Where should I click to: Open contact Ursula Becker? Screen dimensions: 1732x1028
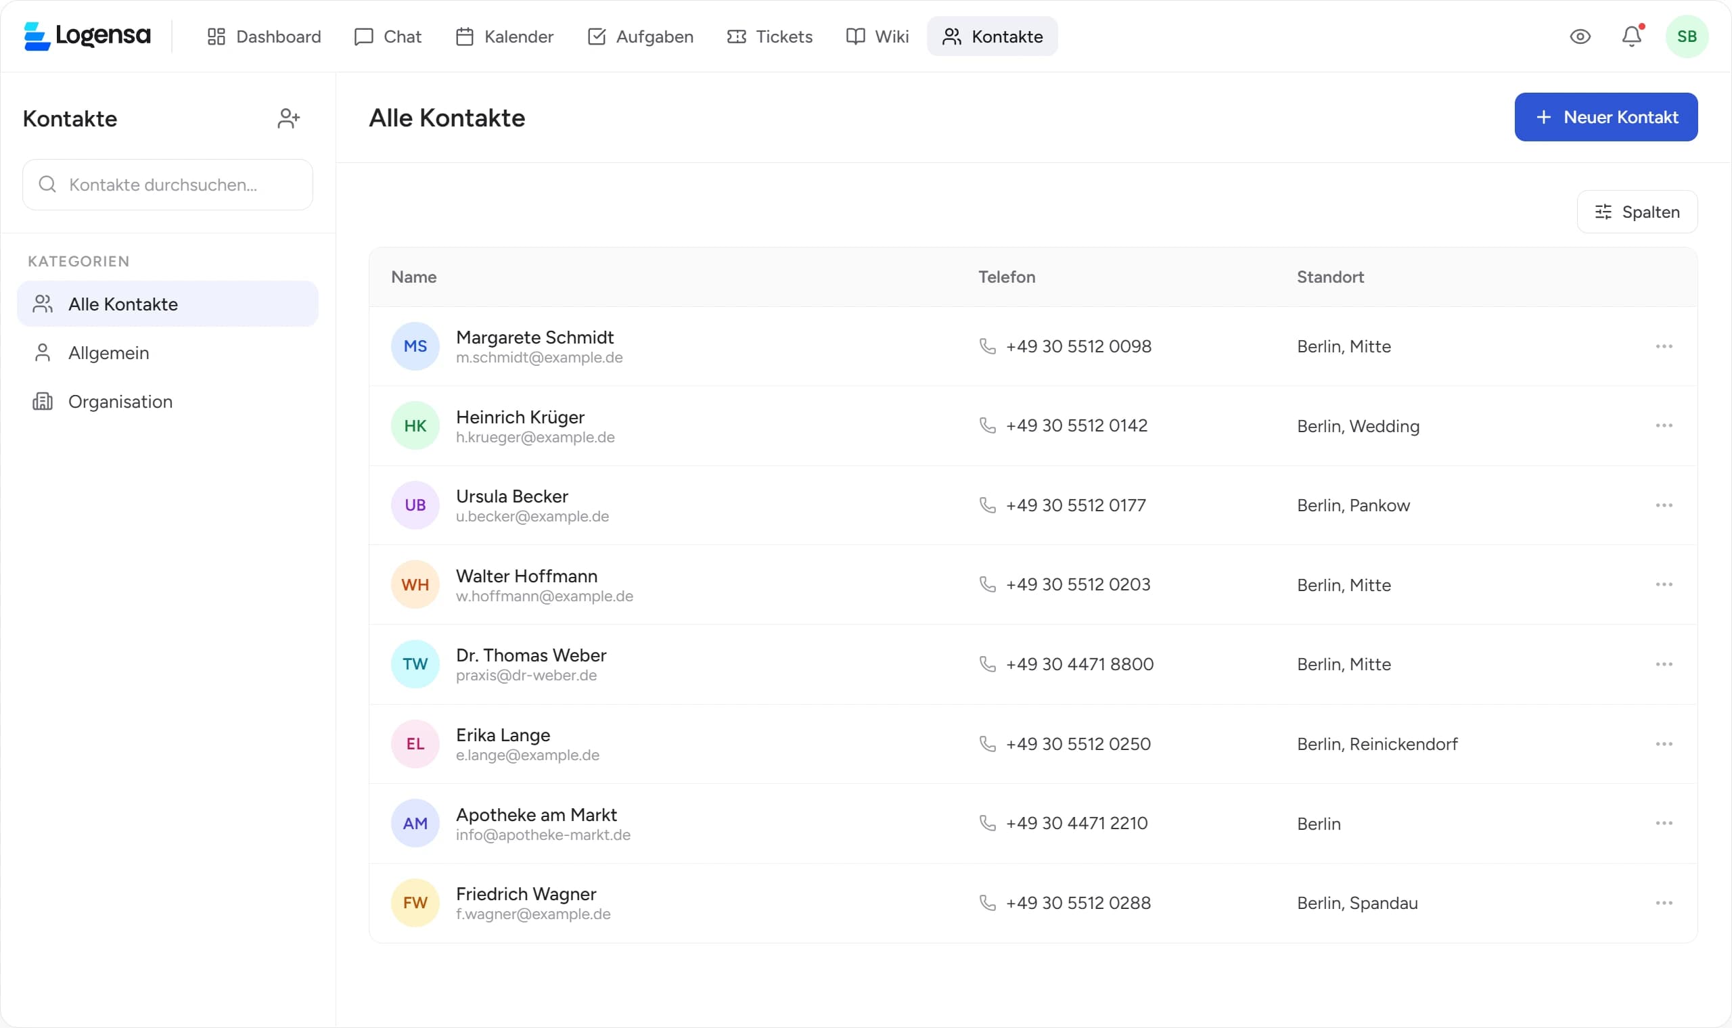(x=512, y=496)
